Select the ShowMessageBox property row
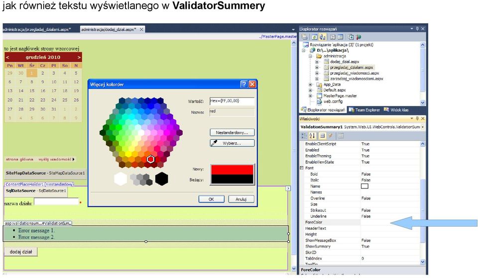 (362, 240)
